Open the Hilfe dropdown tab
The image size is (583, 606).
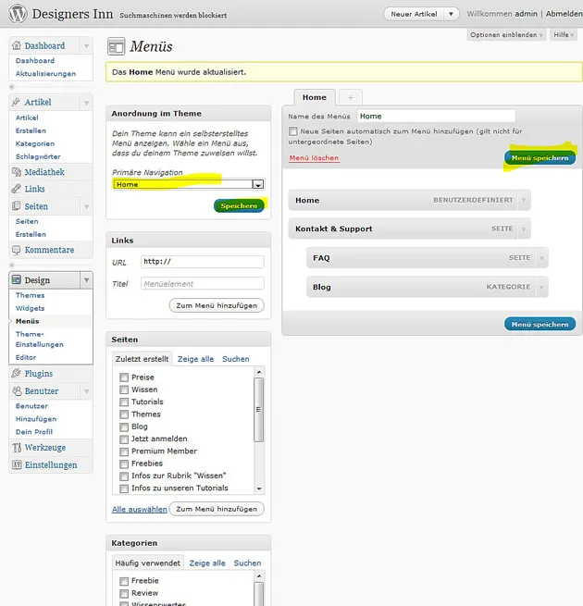click(564, 35)
